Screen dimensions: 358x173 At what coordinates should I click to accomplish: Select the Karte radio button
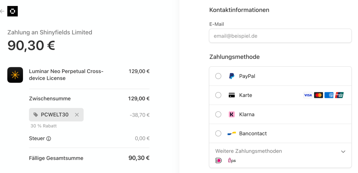(218, 95)
